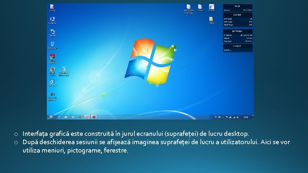The image size is (308, 173).
Task: Open the DESK 2 folder icon
Action: [x=211, y=20]
